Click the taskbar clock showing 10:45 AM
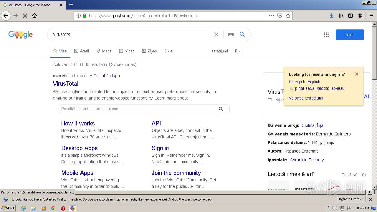Viewport: 377px width, 212px height. click(362, 208)
